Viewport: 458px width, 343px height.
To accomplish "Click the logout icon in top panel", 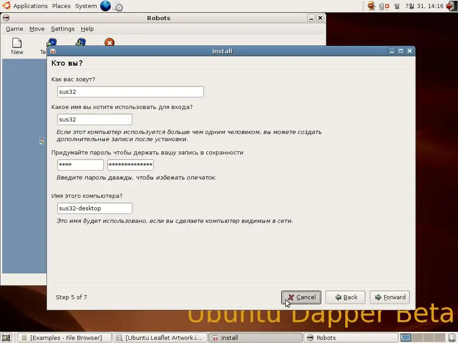I will pyautogui.click(x=451, y=6).
